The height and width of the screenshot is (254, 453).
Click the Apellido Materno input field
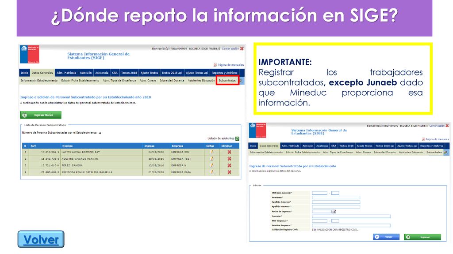(x=336, y=207)
